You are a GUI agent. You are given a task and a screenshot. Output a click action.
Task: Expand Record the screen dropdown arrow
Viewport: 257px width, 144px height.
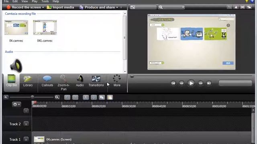[43, 8]
